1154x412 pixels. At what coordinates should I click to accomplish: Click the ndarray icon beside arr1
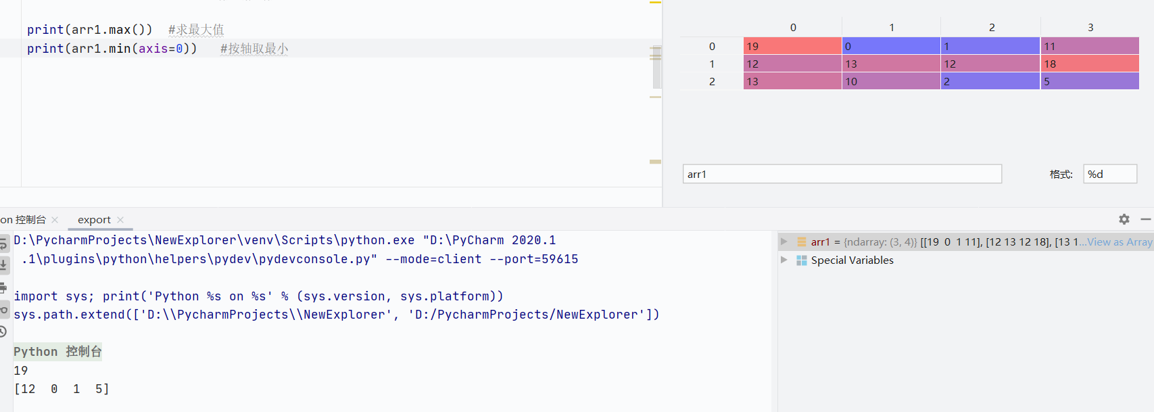point(802,242)
